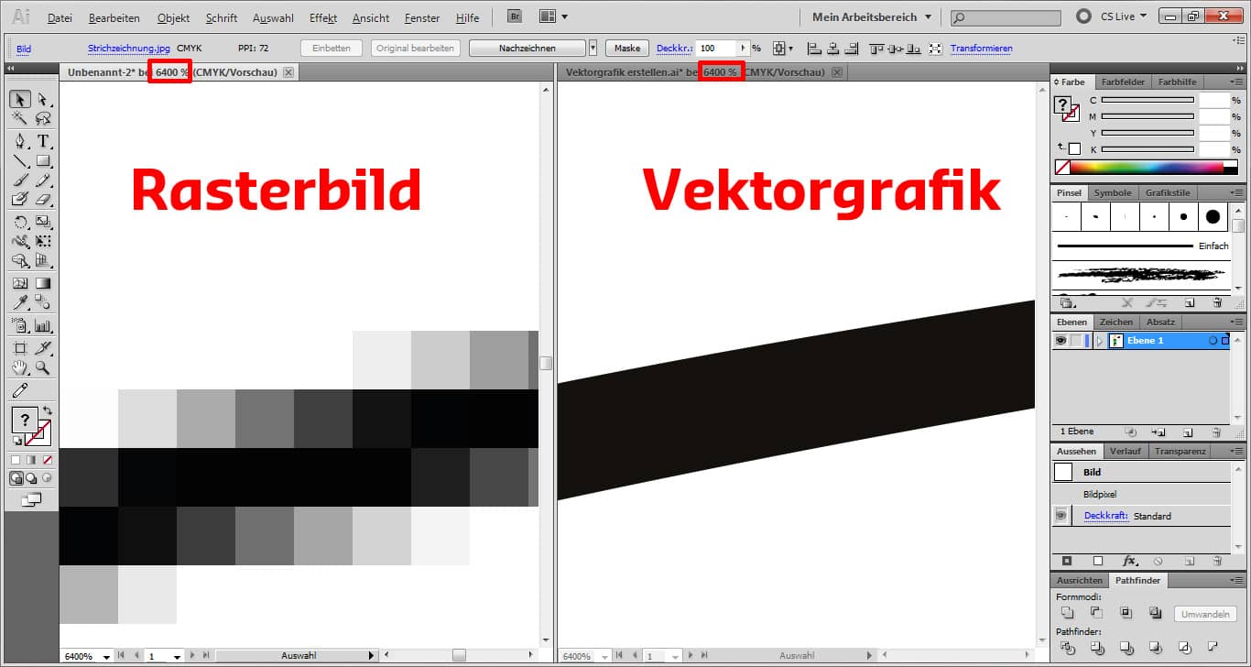Open Adobe Bridge with the Br icon
The image size is (1251, 667).
pos(514,16)
